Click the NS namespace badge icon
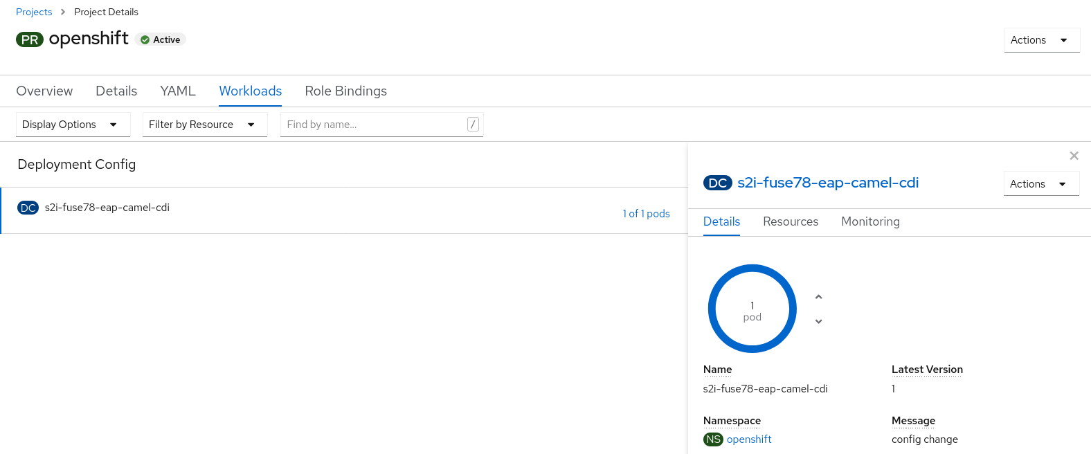 click(x=713, y=439)
